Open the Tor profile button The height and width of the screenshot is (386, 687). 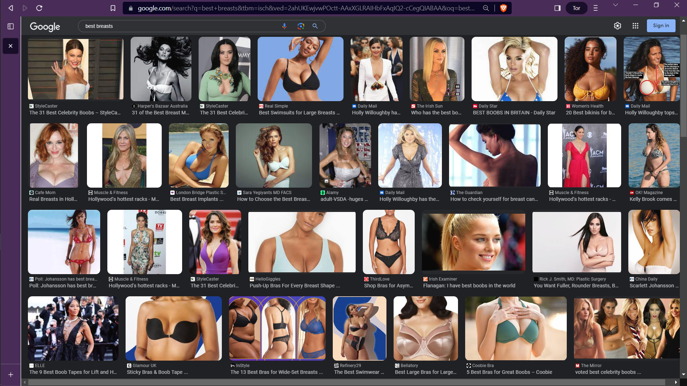[x=576, y=8]
